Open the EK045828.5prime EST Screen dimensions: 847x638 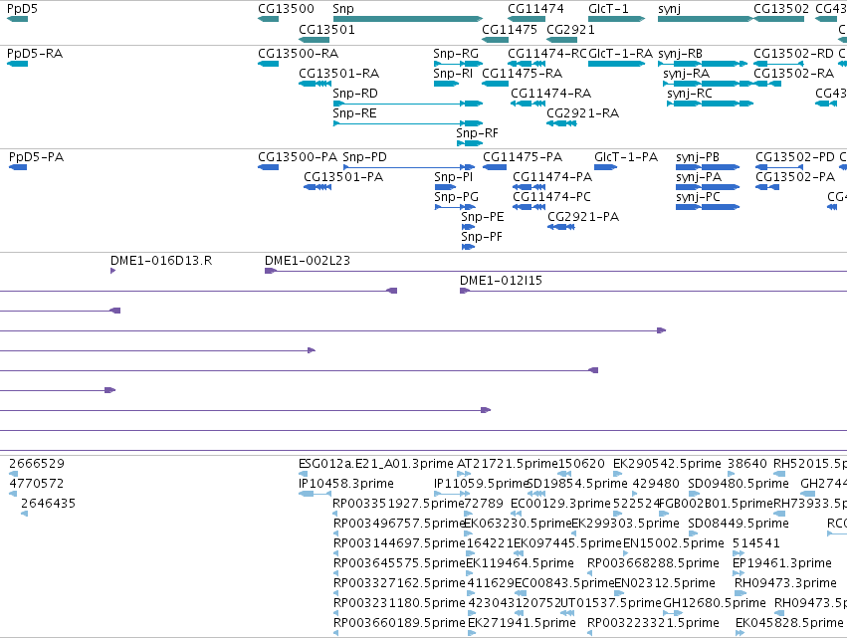(741, 634)
